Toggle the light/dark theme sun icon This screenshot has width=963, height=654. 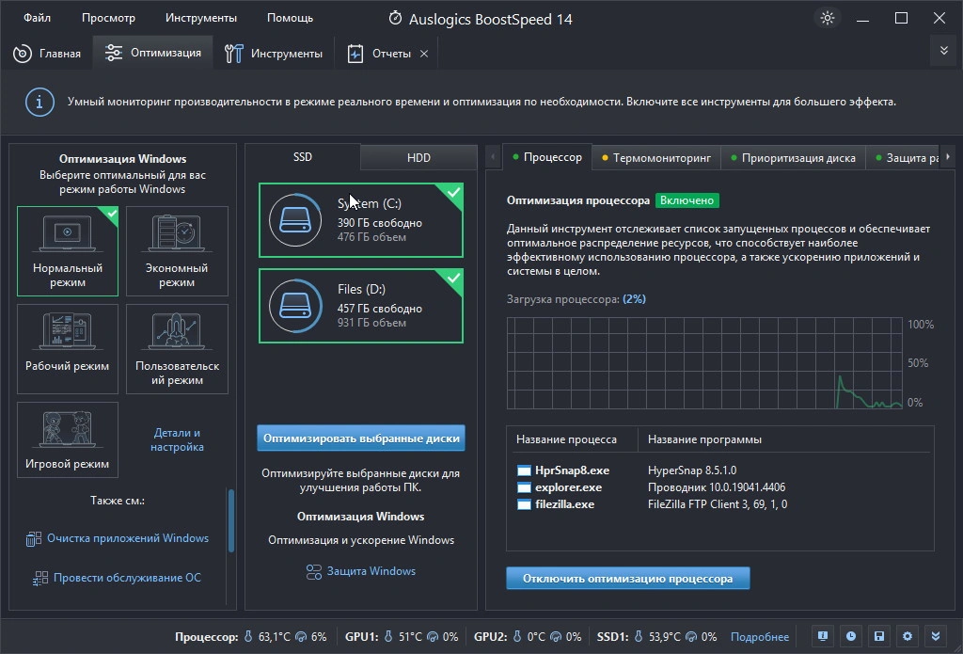click(828, 18)
